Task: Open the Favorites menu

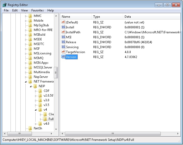Action: click(37, 10)
